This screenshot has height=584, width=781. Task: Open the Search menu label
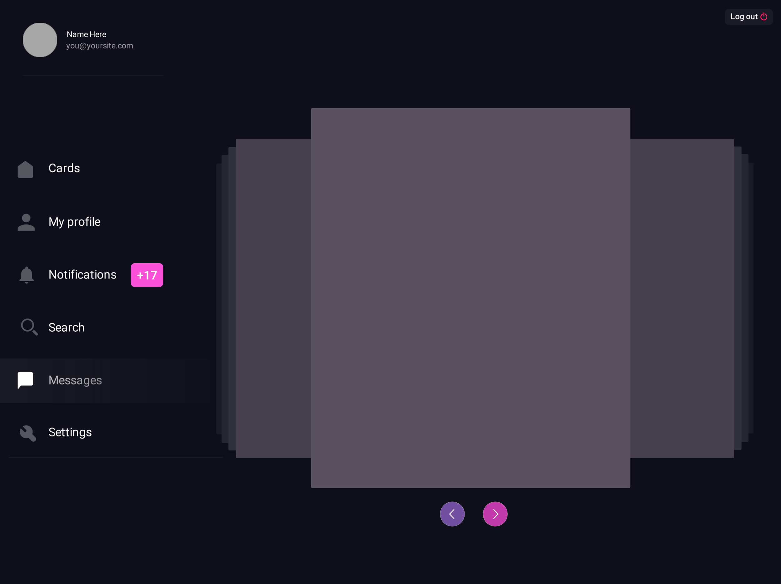click(x=66, y=328)
